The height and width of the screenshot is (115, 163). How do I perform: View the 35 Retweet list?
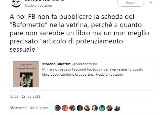19,108
